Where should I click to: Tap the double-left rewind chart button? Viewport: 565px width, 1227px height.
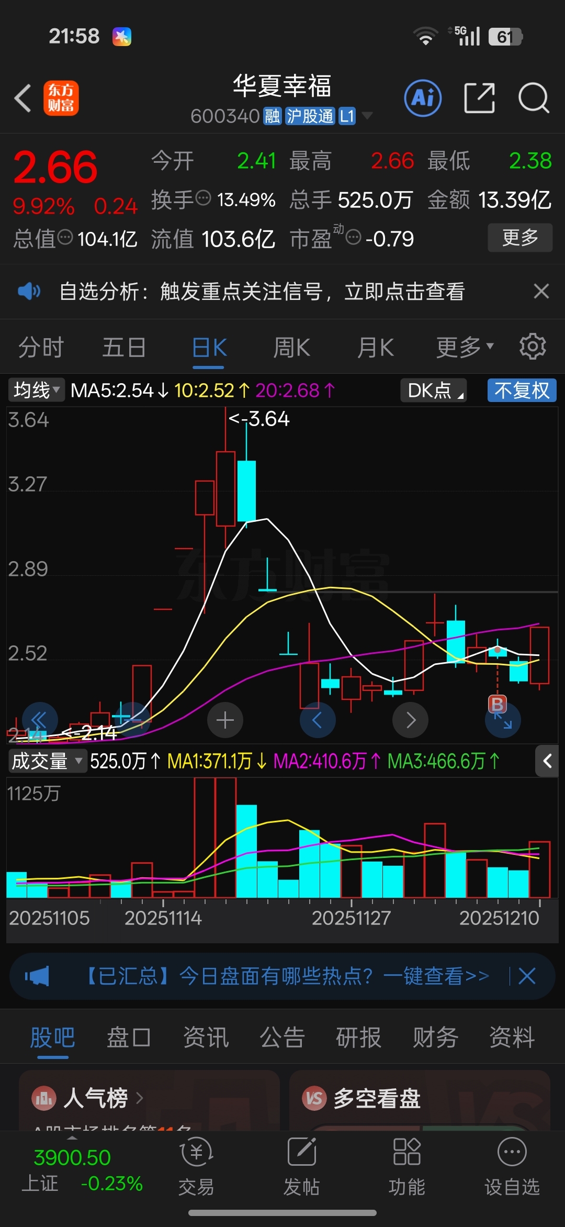[39, 720]
